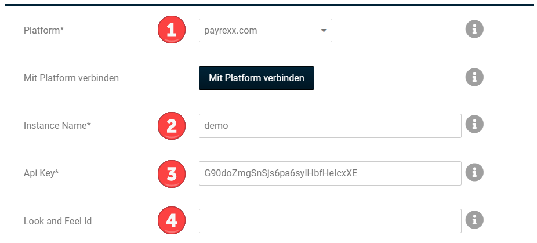
Task: Click the Instance Name* label
Action: pyautogui.click(x=57, y=126)
